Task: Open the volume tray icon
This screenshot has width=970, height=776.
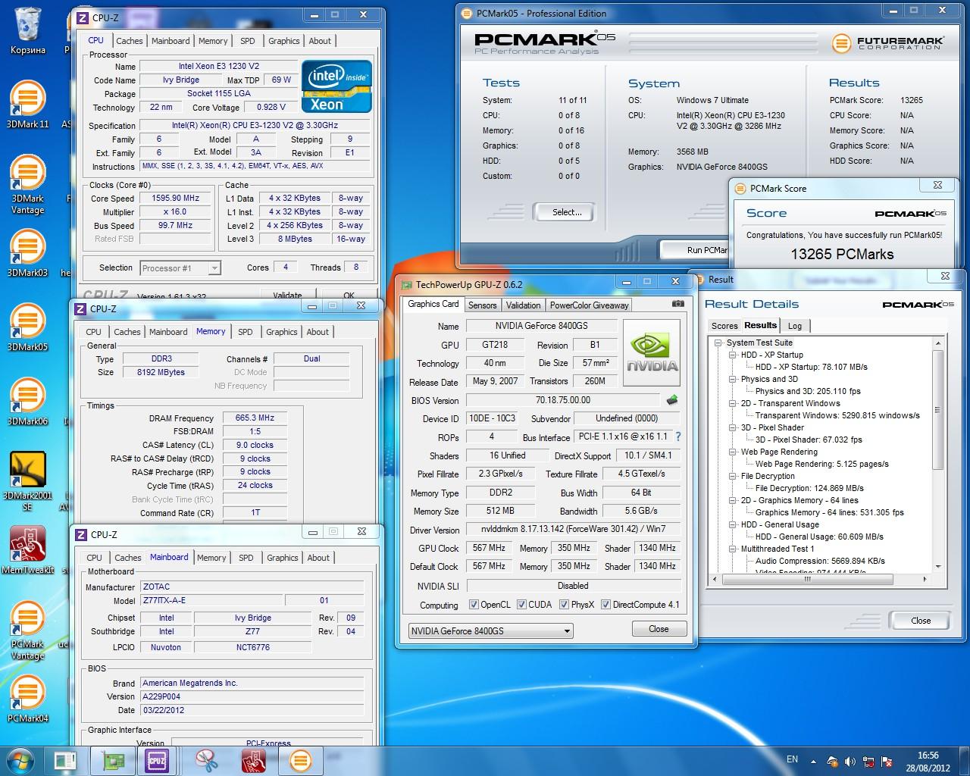Action: coord(849,762)
